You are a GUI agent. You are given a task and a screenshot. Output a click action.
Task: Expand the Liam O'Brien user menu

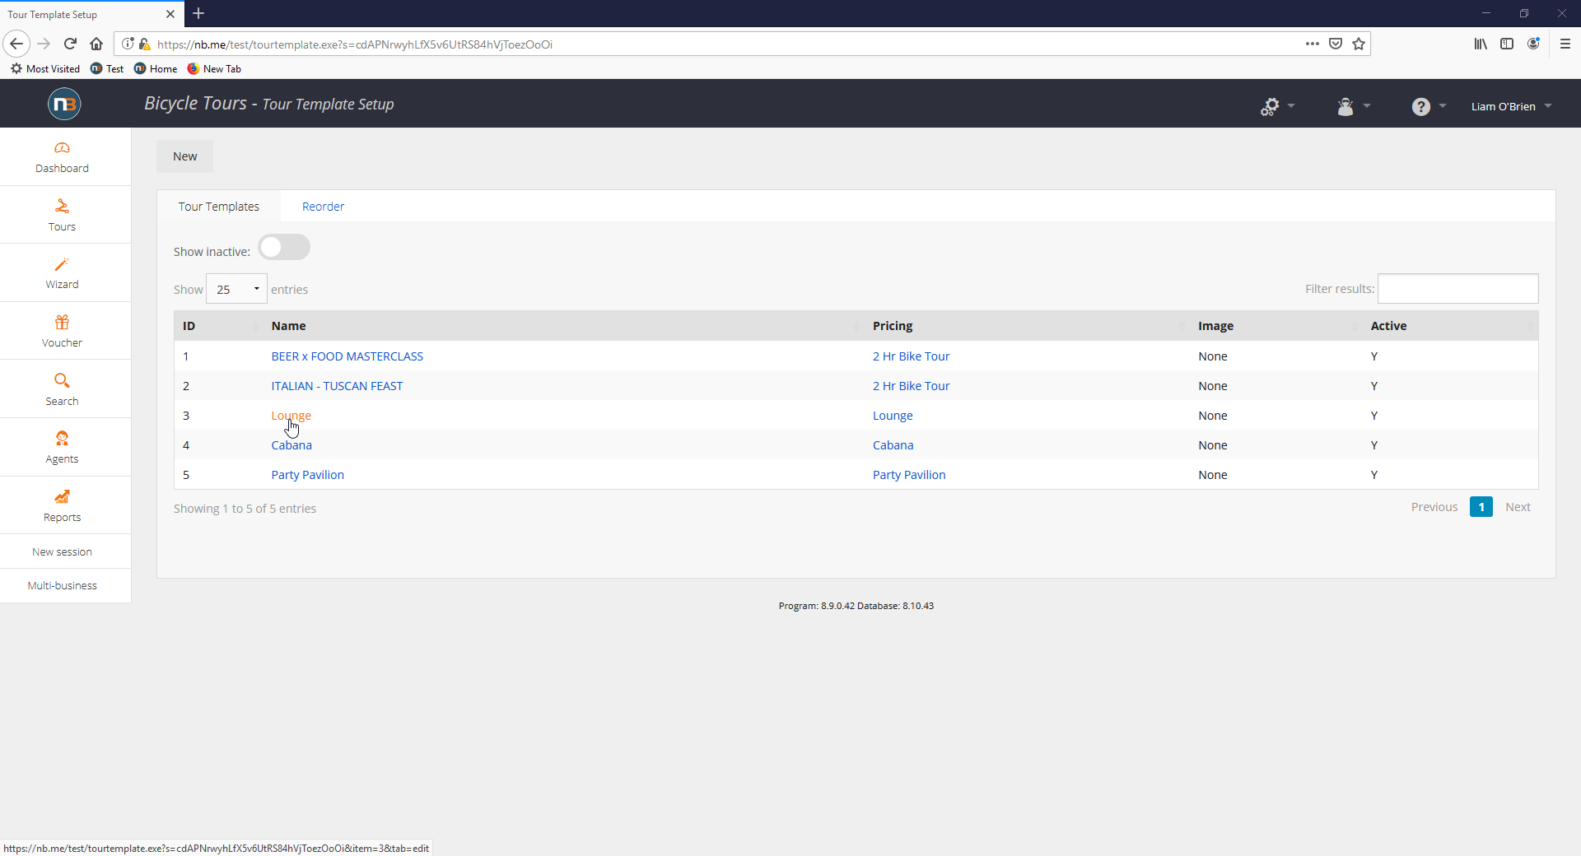pos(1511,106)
